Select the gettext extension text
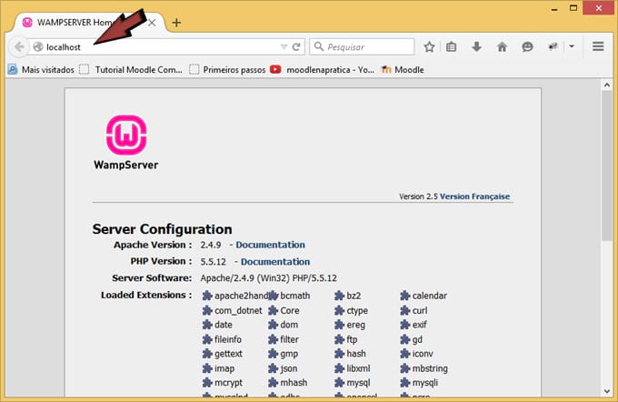The height and width of the screenshot is (402, 618). (x=228, y=354)
